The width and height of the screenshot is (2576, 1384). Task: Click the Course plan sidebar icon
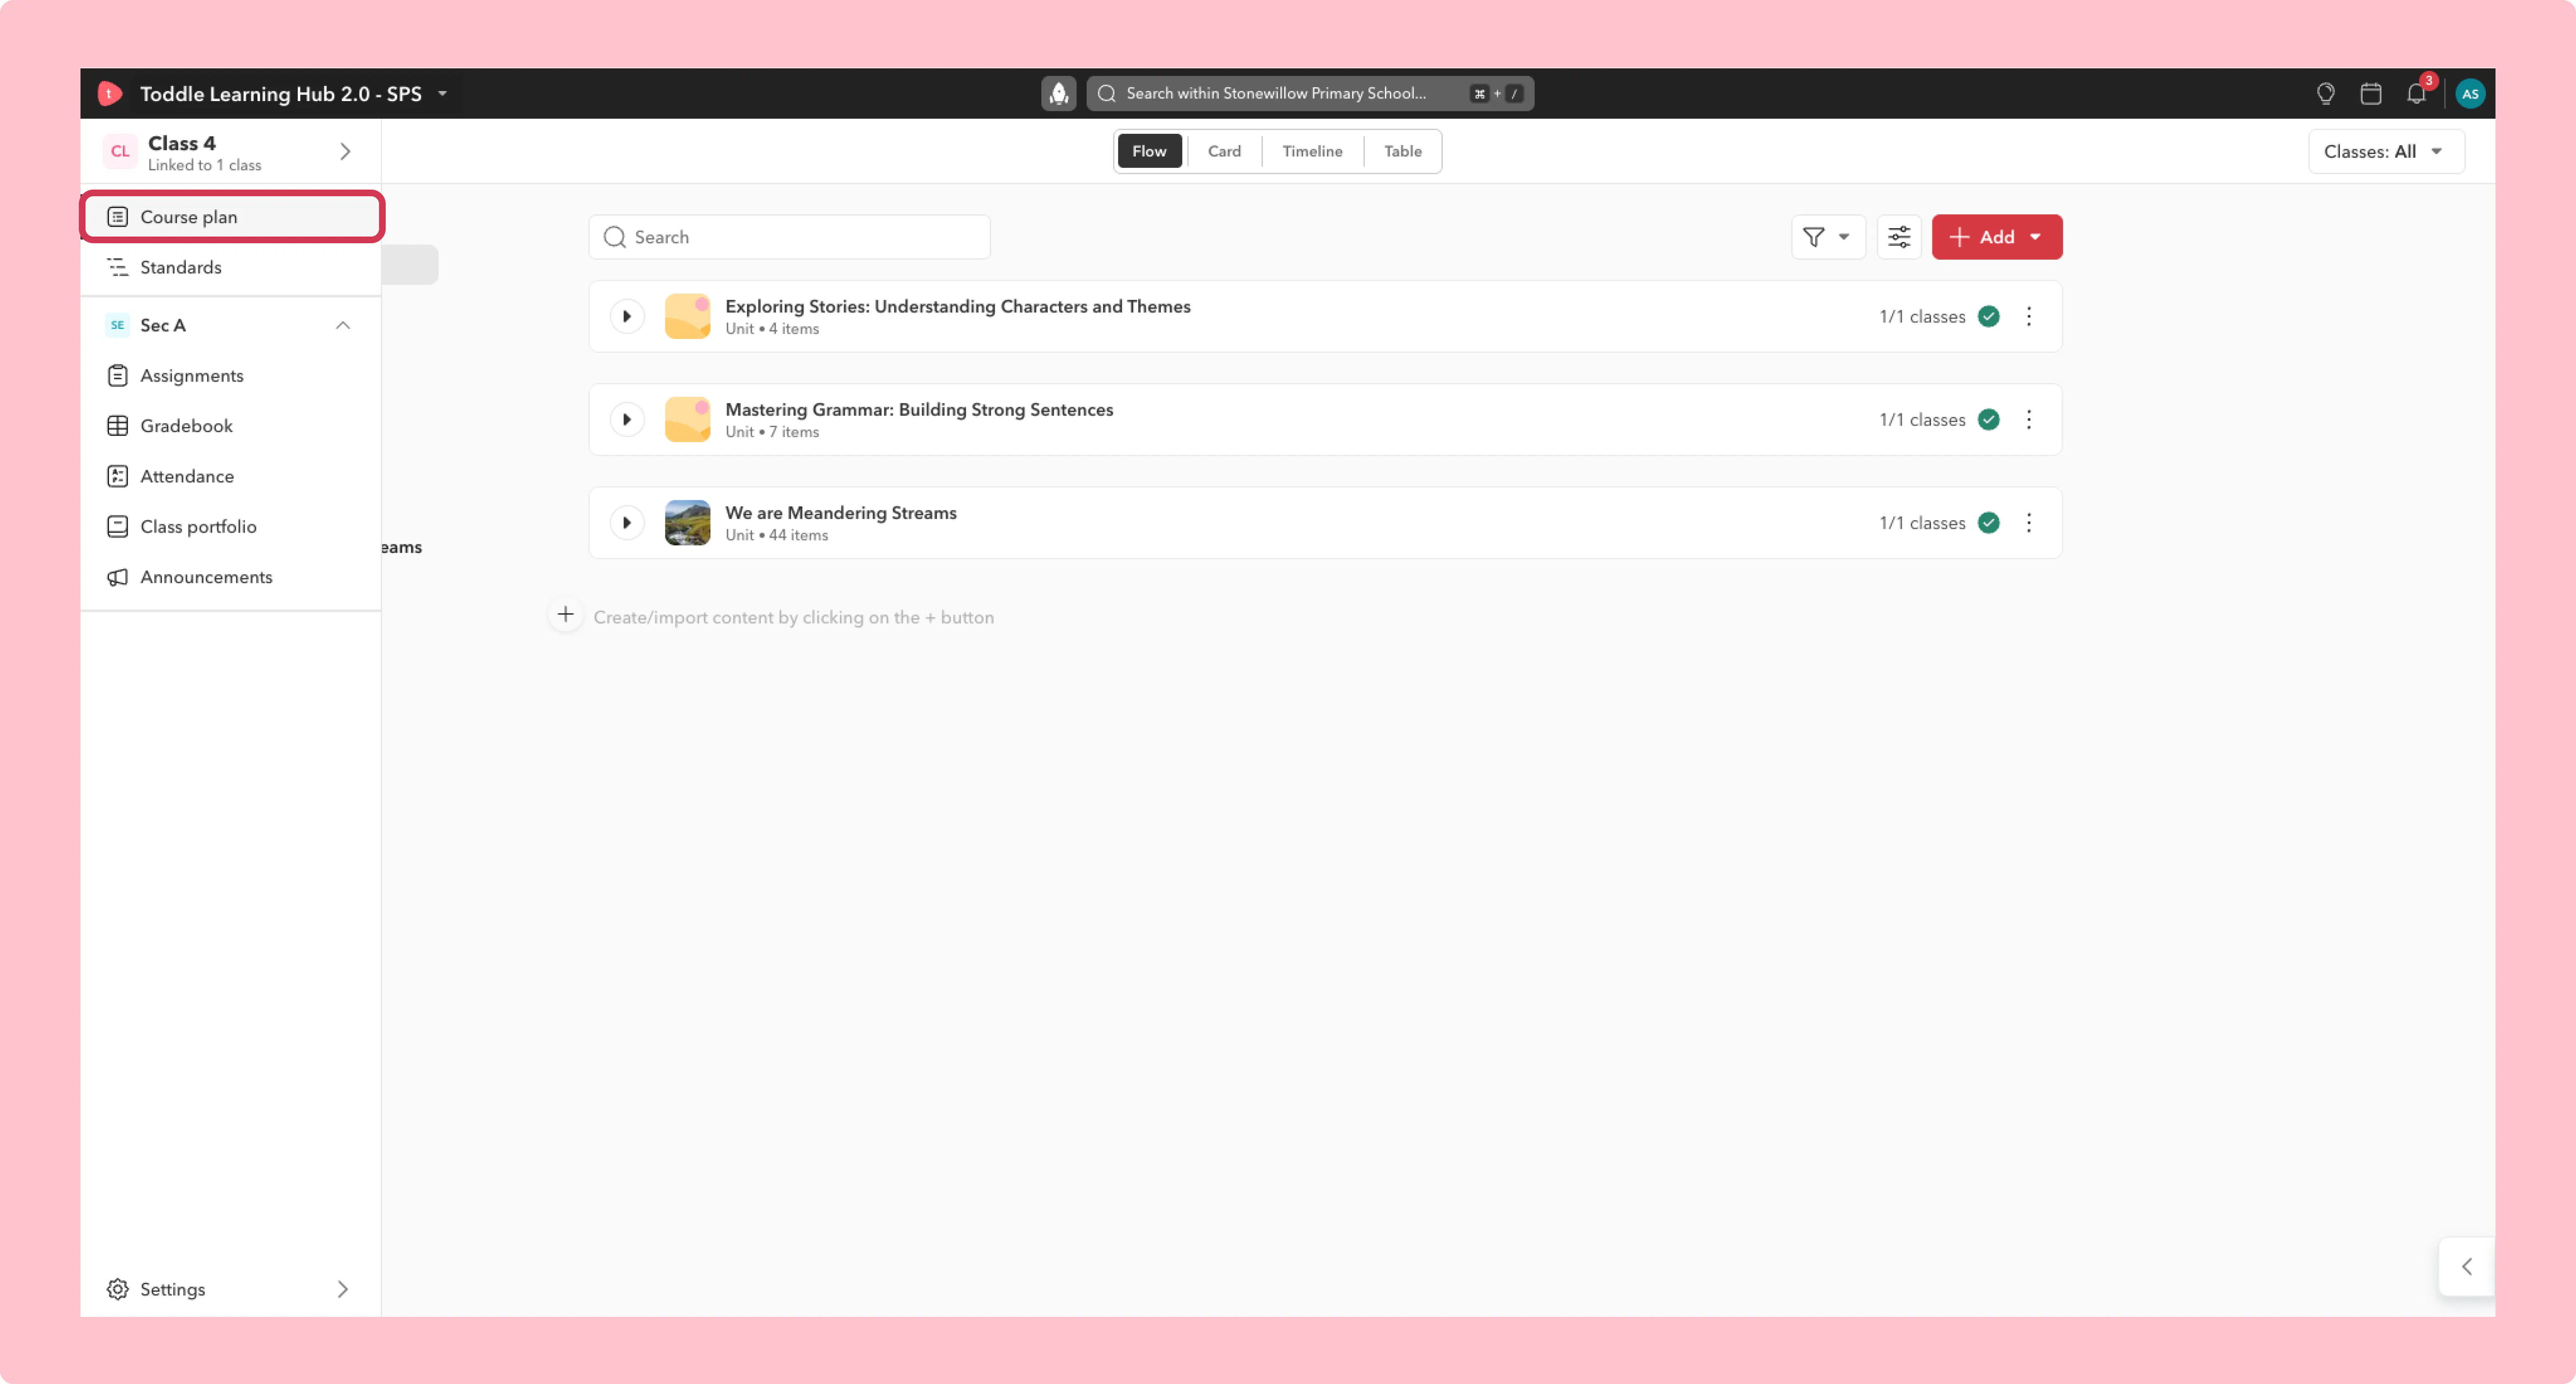[x=117, y=217]
